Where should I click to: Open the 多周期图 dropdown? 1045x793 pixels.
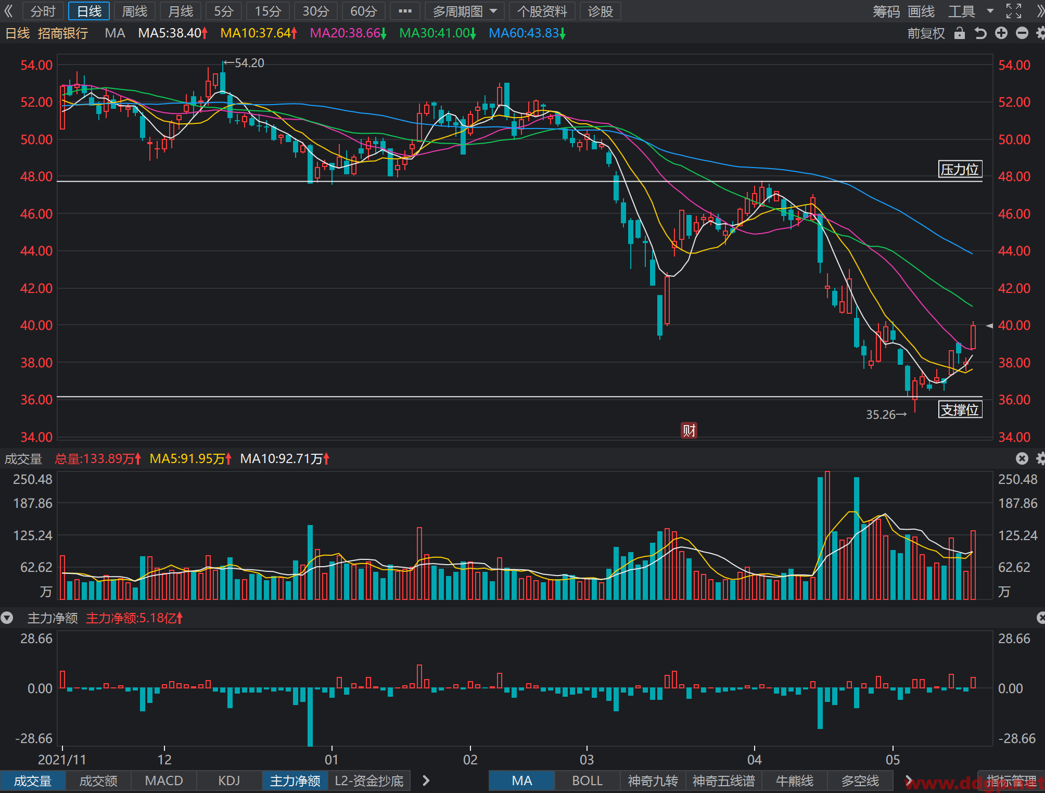tap(465, 11)
